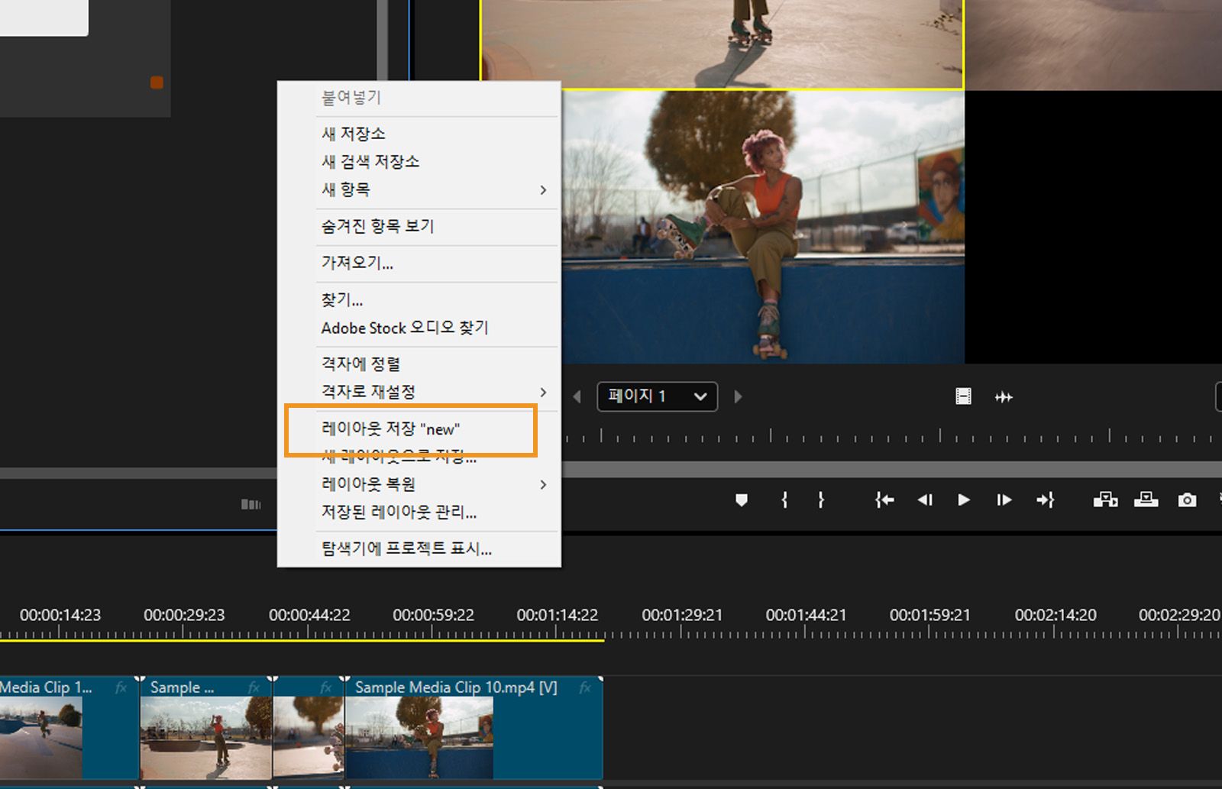This screenshot has width=1222, height=789.
Task: Open the "페이지 1" page dropdown
Action: pyautogui.click(x=655, y=396)
